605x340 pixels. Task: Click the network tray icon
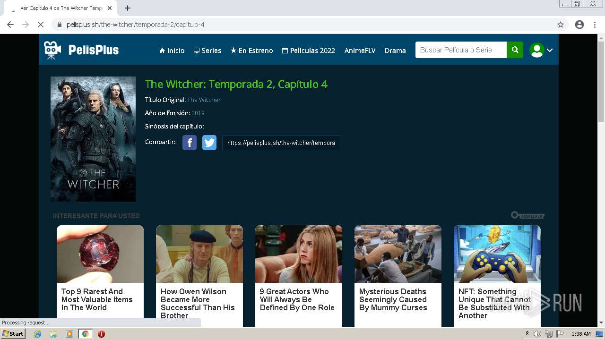(x=548, y=334)
